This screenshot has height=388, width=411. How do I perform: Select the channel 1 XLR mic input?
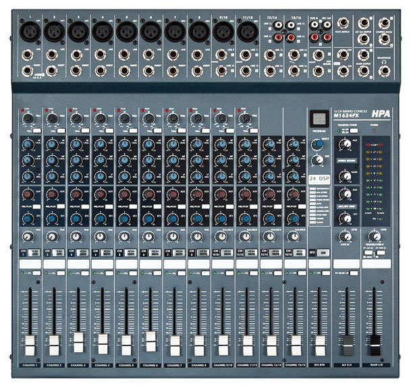point(30,32)
